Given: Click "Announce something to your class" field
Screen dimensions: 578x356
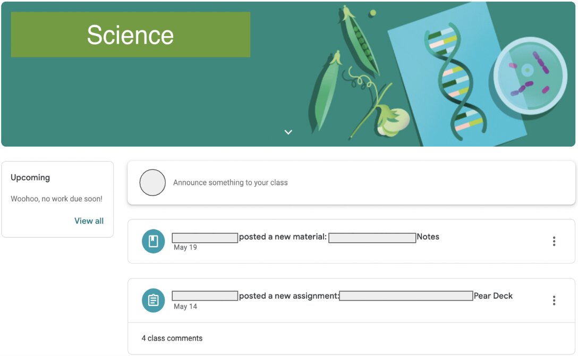Looking at the screenshot, I should [231, 183].
